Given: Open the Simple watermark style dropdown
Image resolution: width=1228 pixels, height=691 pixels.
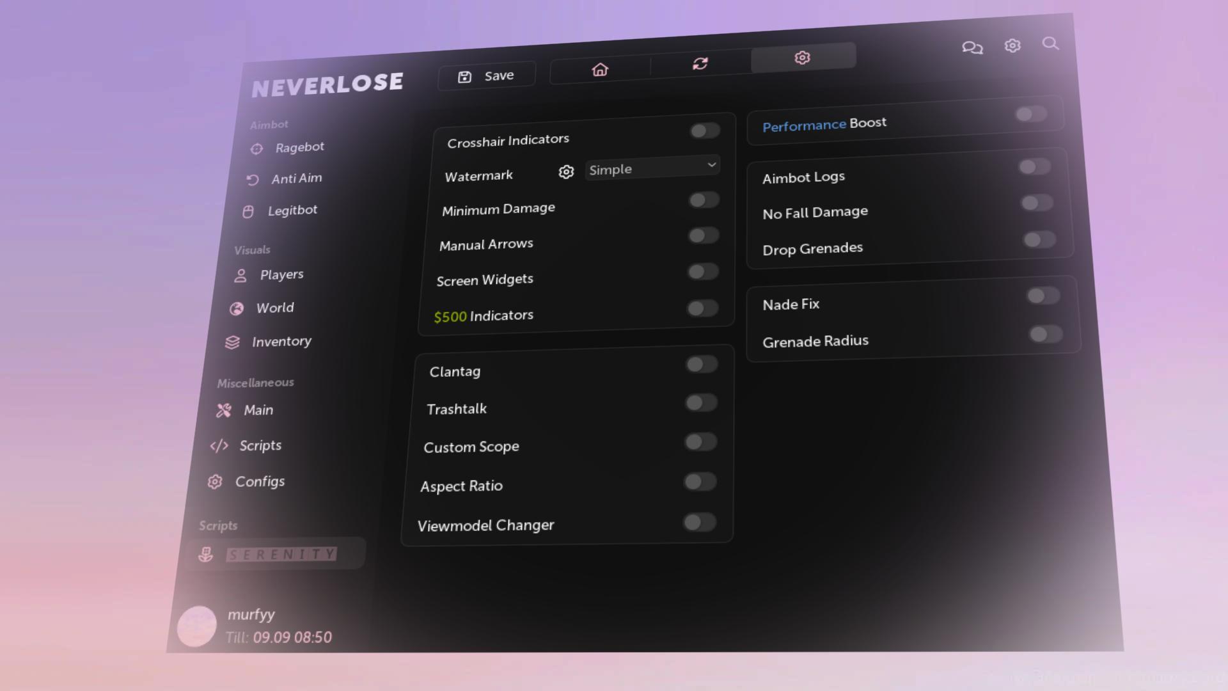Looking at the screenshot, I should click(652, 167).
